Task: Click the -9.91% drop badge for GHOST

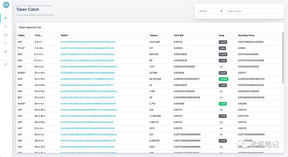Action: tap(223, 73)
